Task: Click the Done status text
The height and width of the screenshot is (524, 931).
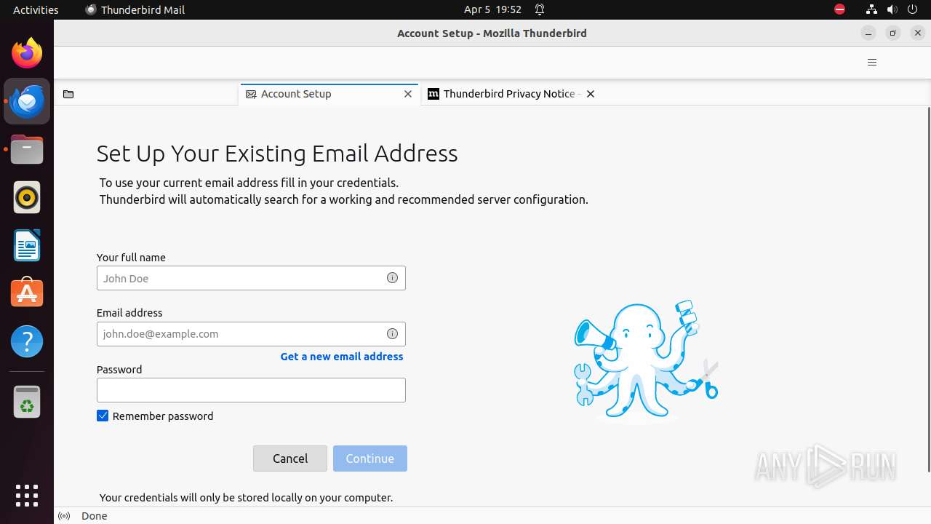Action: click(95, 516)
